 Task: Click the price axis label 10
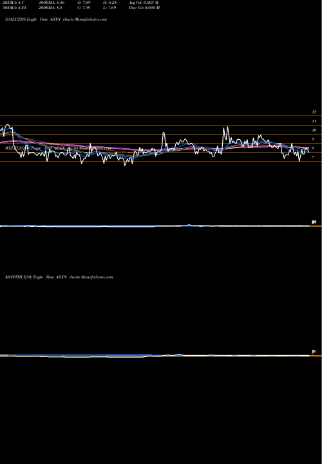pyautogui.click(x=314, y=130)
